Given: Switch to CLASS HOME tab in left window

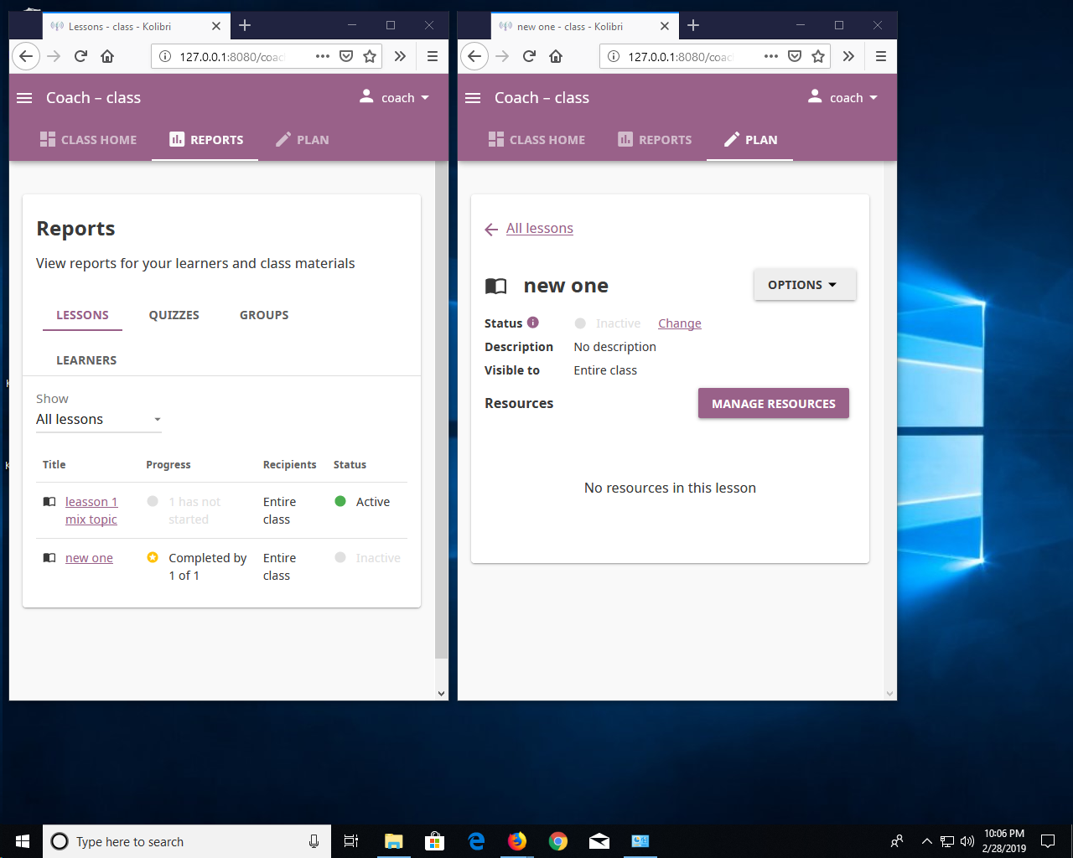Looking at the screenshot, I should pos(88,140).
